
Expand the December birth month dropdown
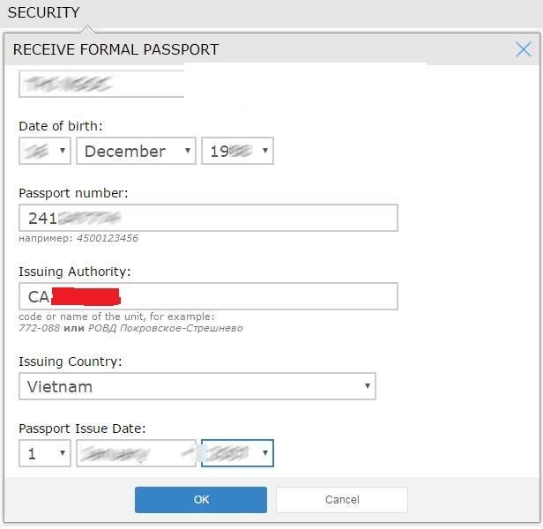click(x=136, y=151)
